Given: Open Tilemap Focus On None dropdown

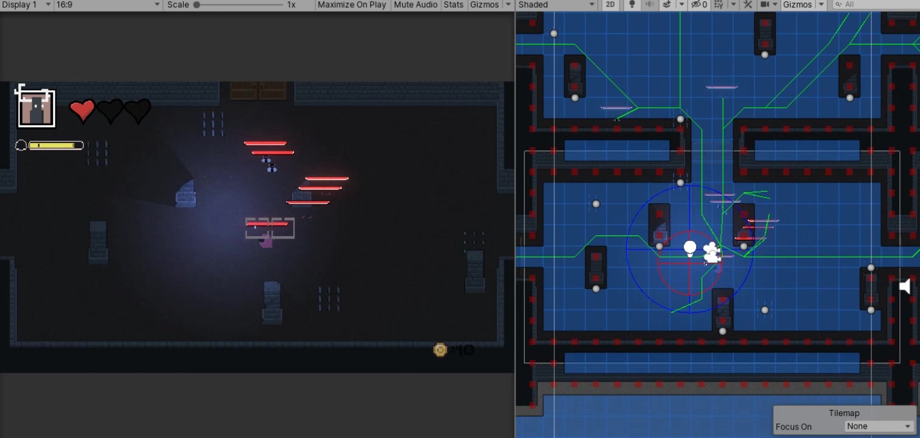Looking at the screenshot, I should coord(879,426).
